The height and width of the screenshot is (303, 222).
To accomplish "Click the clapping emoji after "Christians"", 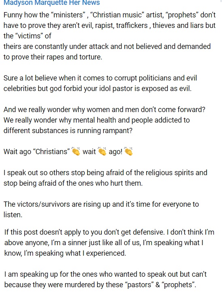I will [76, 151].
